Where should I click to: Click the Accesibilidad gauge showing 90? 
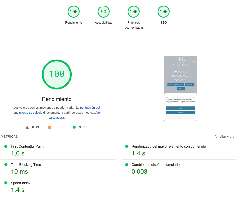(x=103, y=11)
